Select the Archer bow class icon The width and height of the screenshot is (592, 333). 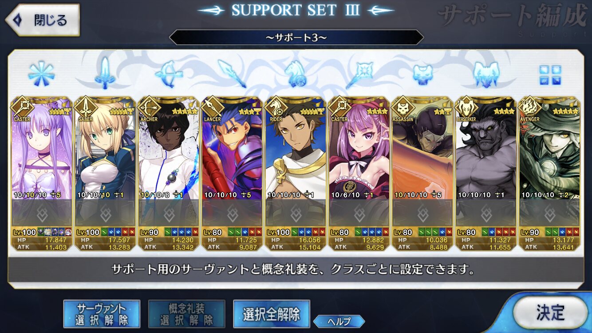coord(169,74)
